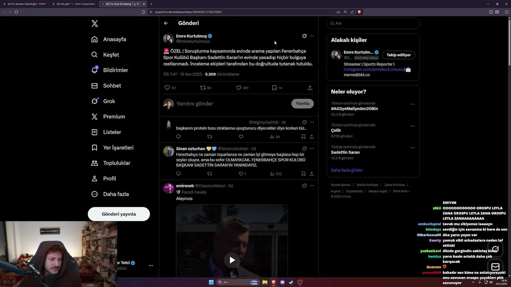The width and height of the screenshot is (511, 287).
Task: Open Steam from the Windows taskbar
Action: point(291,282)
